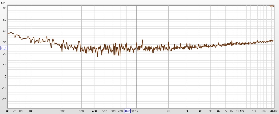Click the 9k frequency axis label

click(x=237, y=111)
